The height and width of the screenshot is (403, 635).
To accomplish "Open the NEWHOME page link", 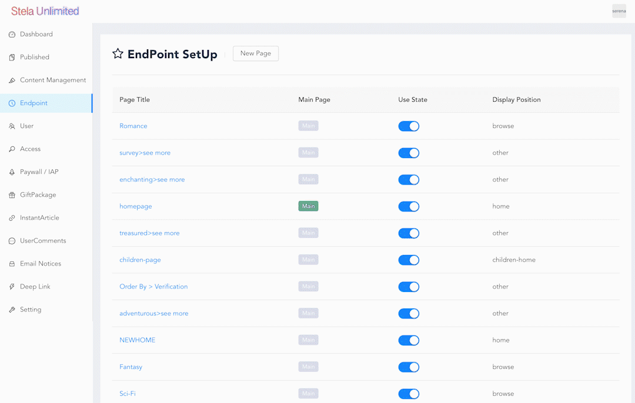I will (x=137, y=340).
